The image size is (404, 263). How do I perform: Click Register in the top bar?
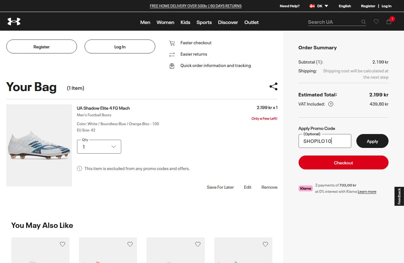pyautogui.click(x=368, y=6)
